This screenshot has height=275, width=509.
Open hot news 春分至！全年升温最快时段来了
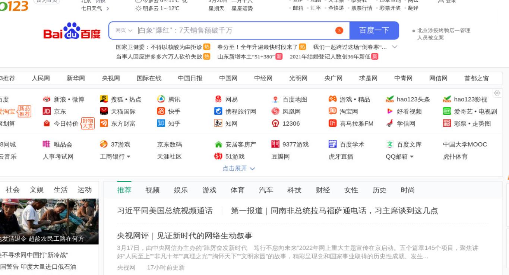257,47
